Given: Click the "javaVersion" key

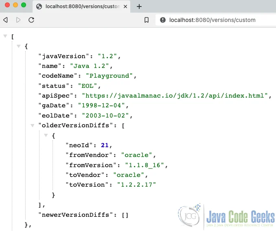Looking at the screenshot, I should point(64,56).
